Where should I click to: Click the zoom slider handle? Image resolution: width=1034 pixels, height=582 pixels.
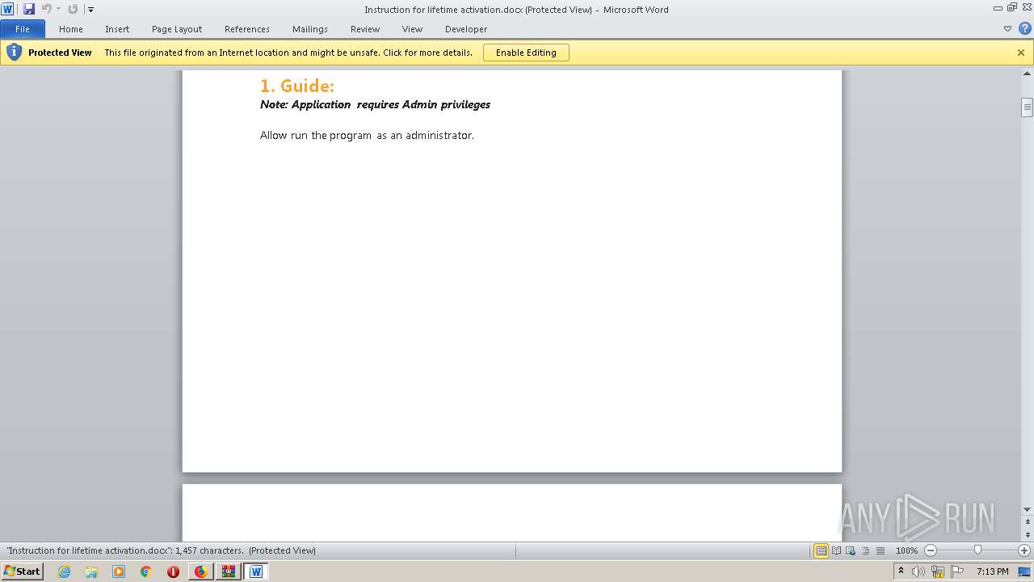pyautogui.click(x=977, y=550)
